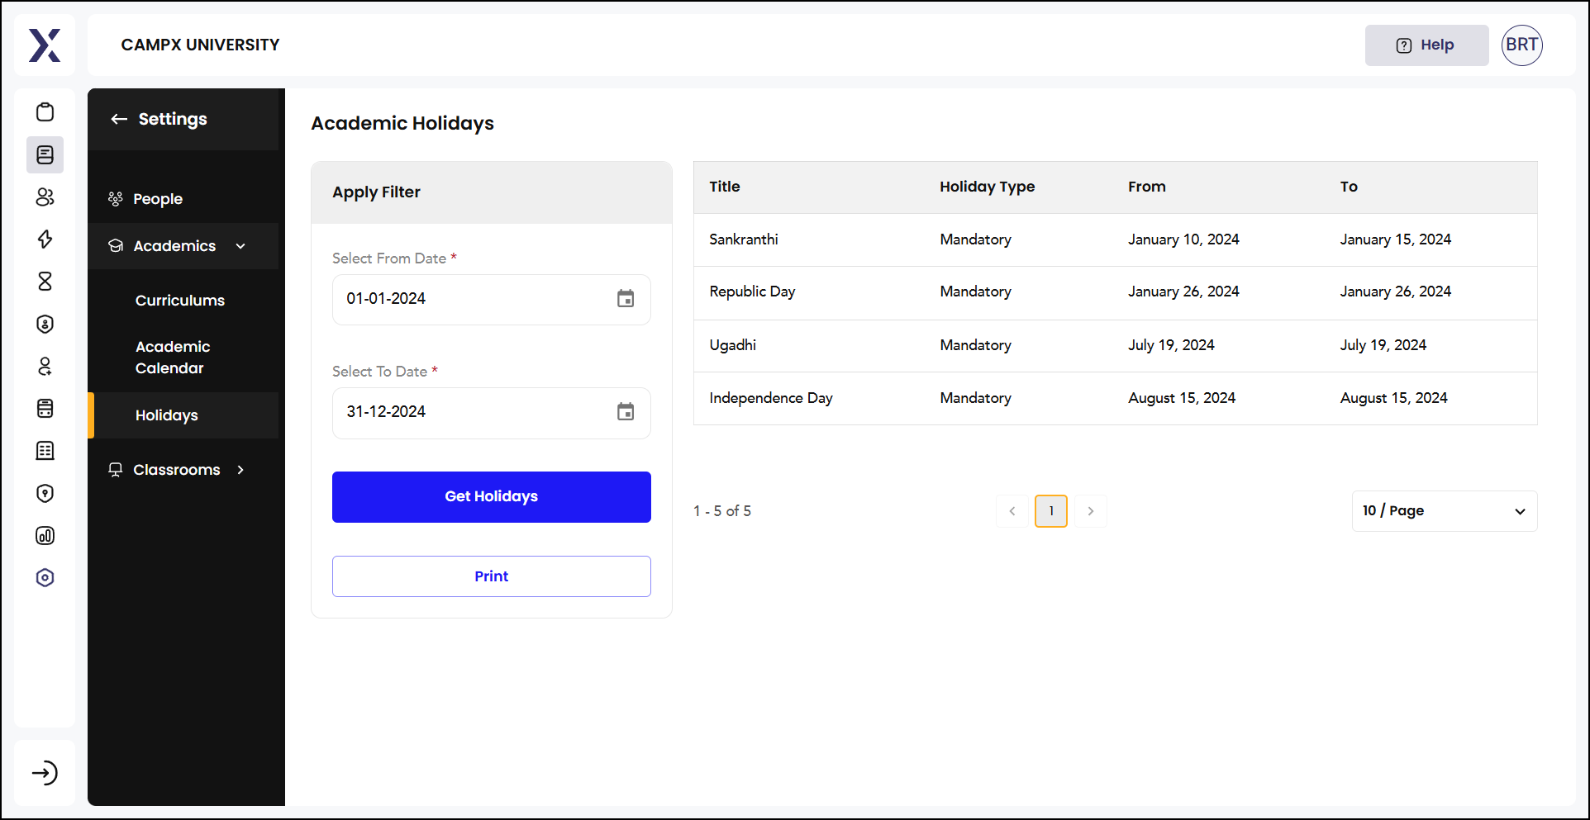
Task: Click the Ugadhi From date July 19, 2024
Action: 1171,345
